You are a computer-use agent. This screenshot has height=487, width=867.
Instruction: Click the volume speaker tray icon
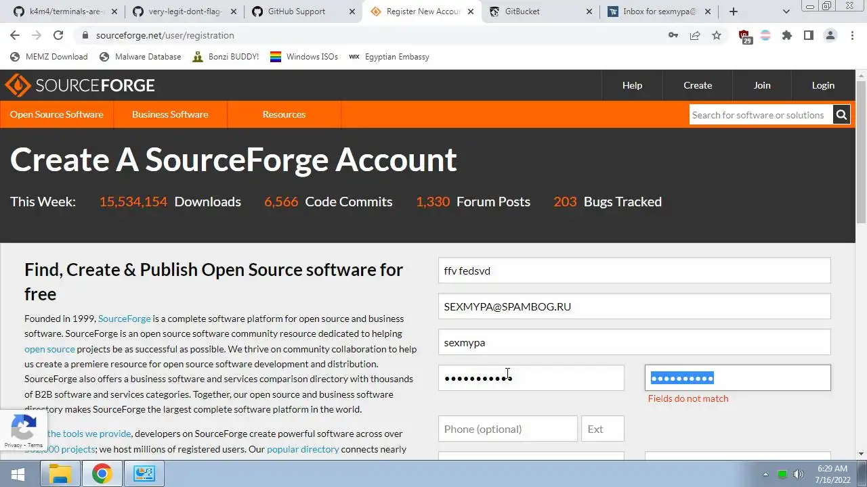[798, 474]
